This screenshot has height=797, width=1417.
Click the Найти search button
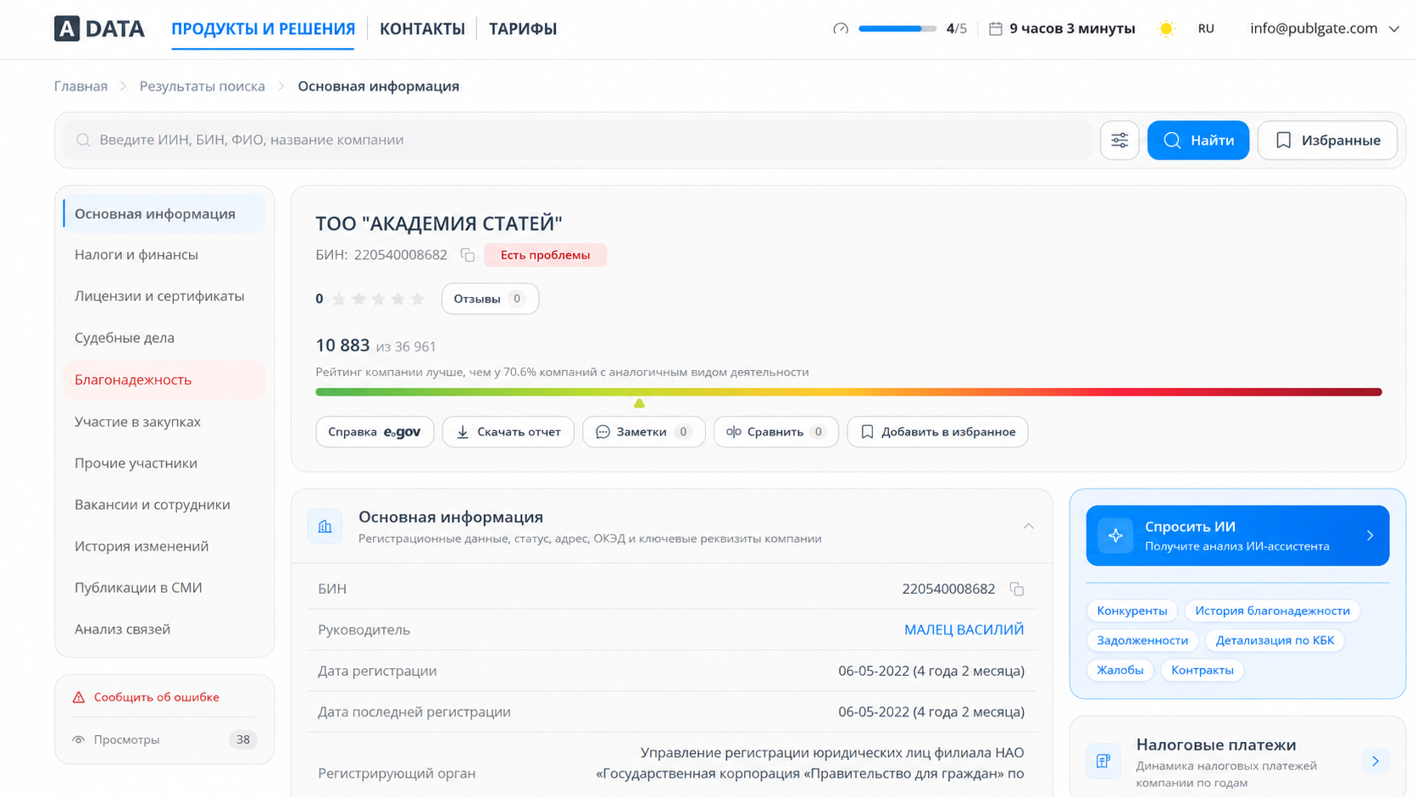click(x=1198, y=141)
